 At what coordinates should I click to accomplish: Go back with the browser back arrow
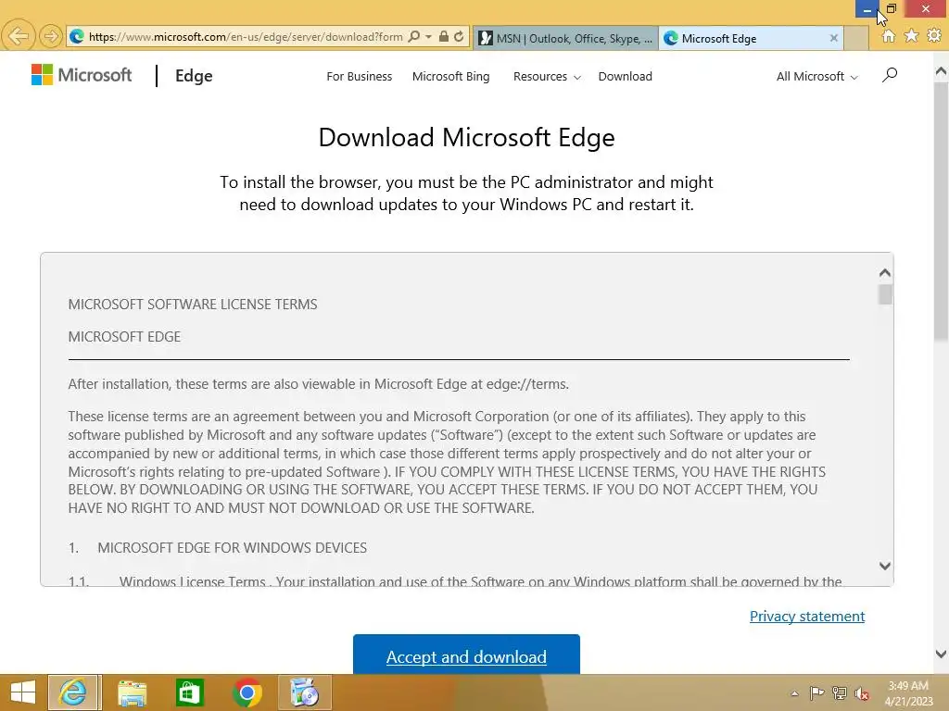[19, 36]
